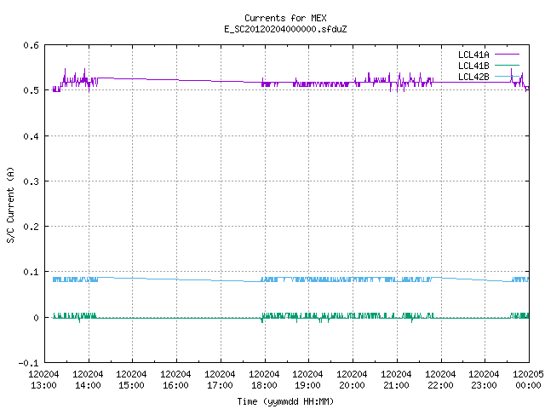The width and height of the screenshot is (545, 409).
Task: Click the -0.1 y-axis tick label
Action: (x=28, y=363)
